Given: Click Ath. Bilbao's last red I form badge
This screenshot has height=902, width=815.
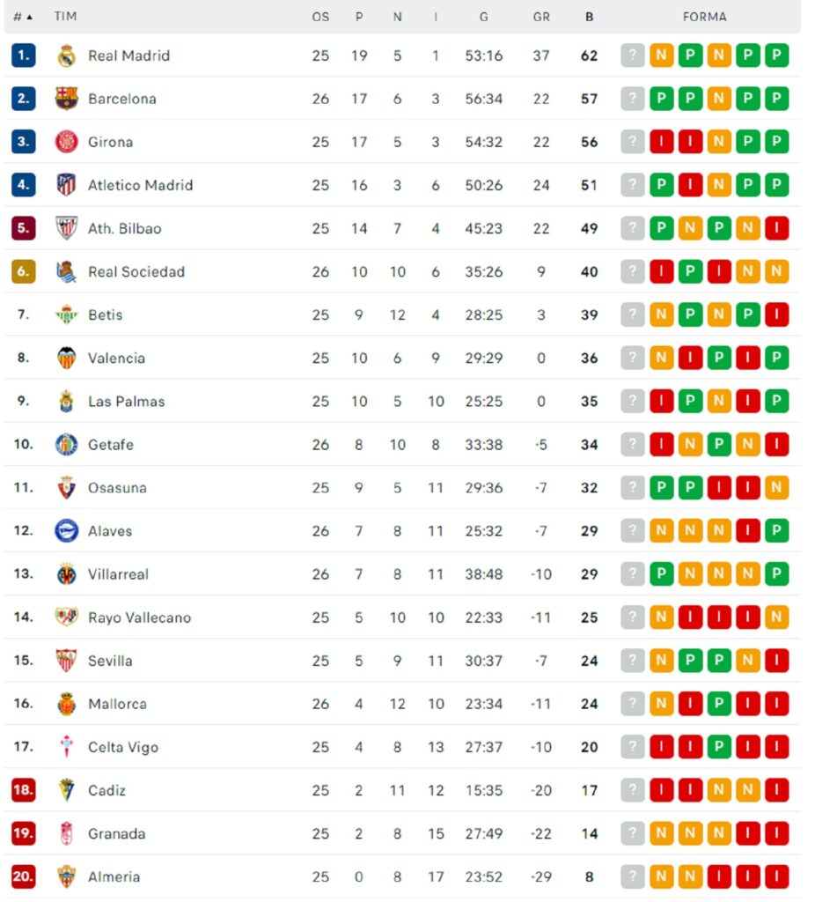Looking at the screenshot, I should coord(776,228).
